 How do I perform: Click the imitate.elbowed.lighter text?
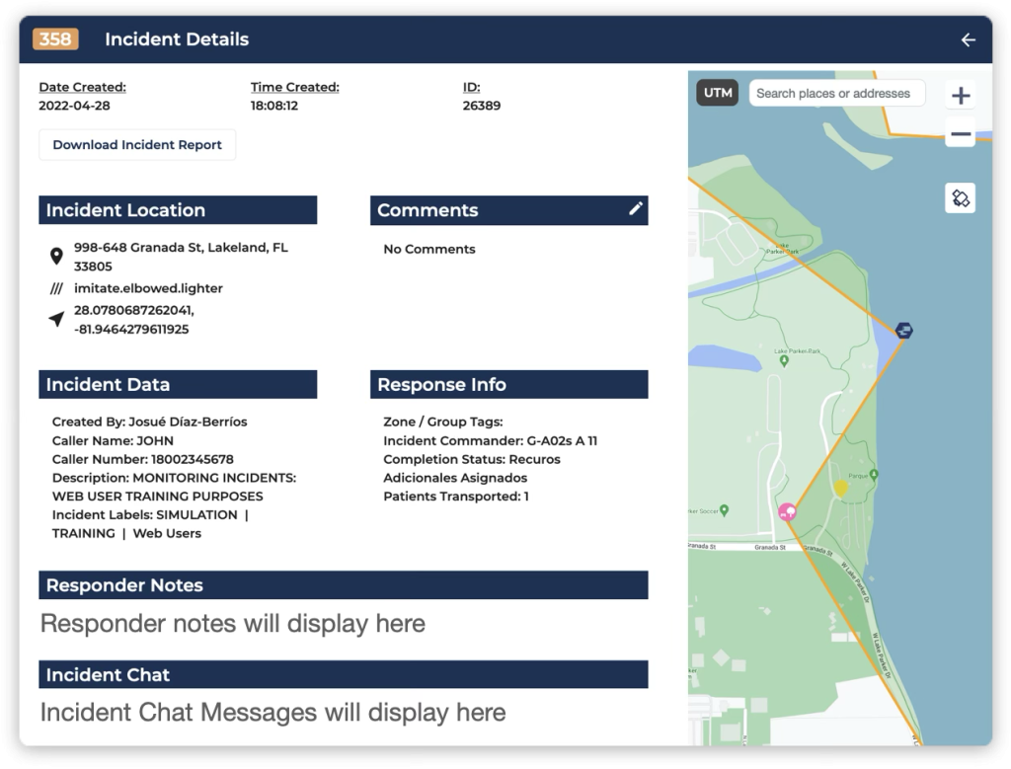click(148, 288)
